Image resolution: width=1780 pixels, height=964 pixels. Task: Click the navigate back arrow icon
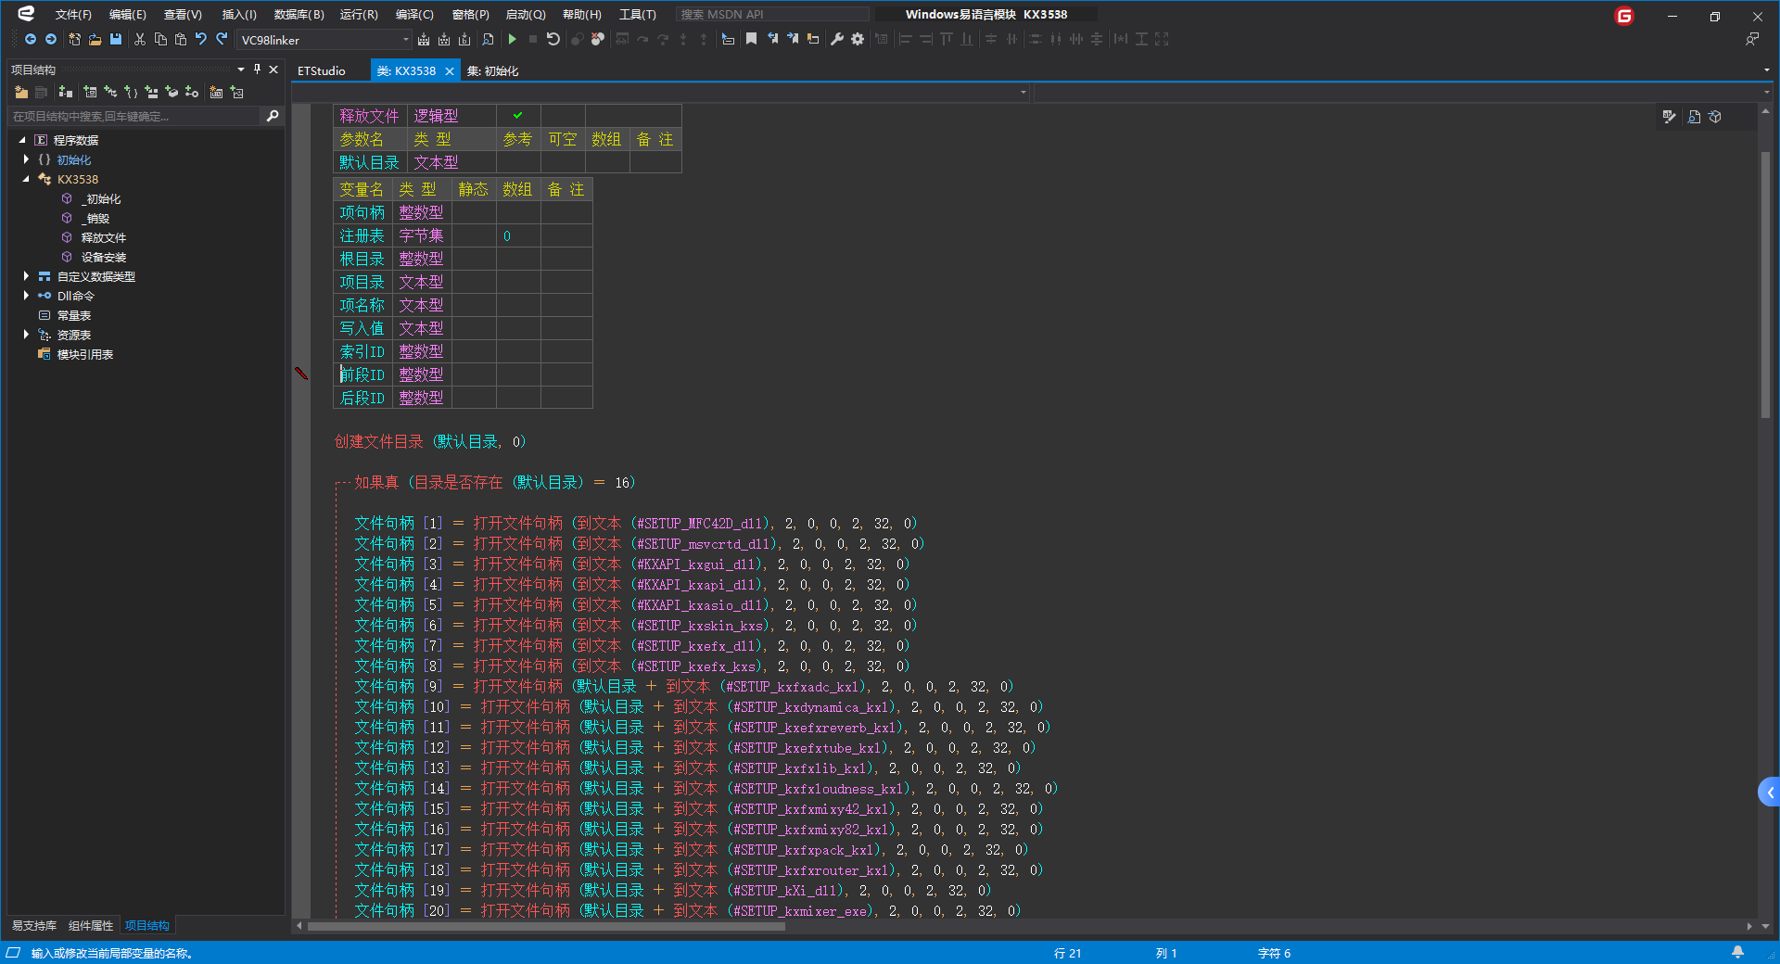[31, 39]
